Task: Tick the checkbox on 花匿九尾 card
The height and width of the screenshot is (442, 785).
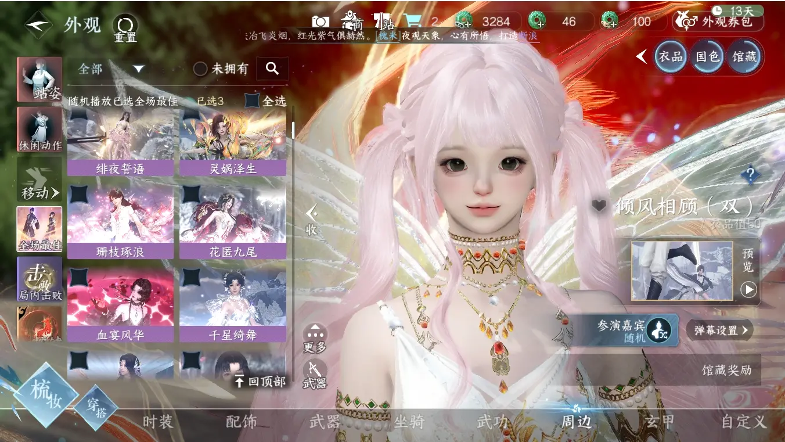Action: [x=192, y=195]
